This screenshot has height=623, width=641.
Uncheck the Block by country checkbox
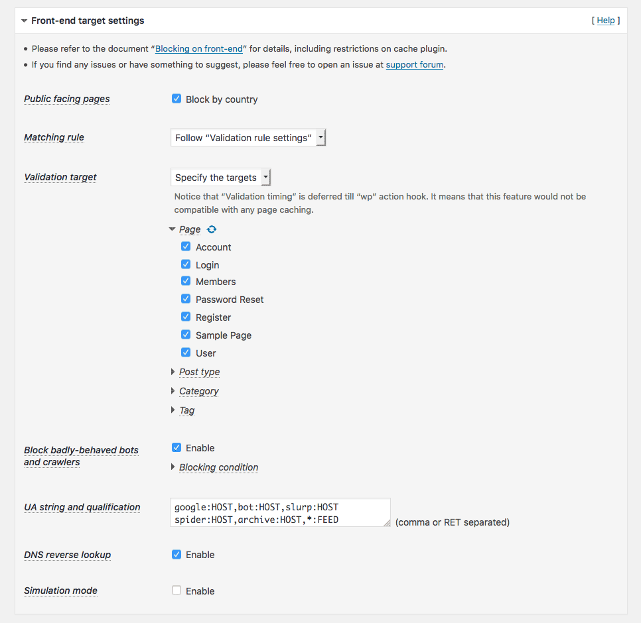point(177,99)
